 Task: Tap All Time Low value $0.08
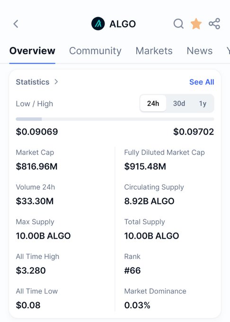(28, 305)
